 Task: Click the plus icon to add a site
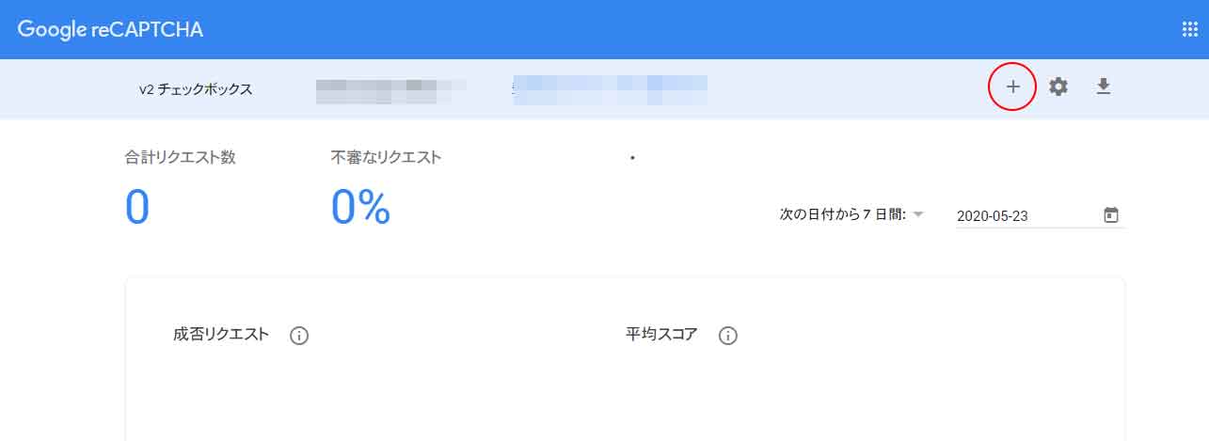1012,87
